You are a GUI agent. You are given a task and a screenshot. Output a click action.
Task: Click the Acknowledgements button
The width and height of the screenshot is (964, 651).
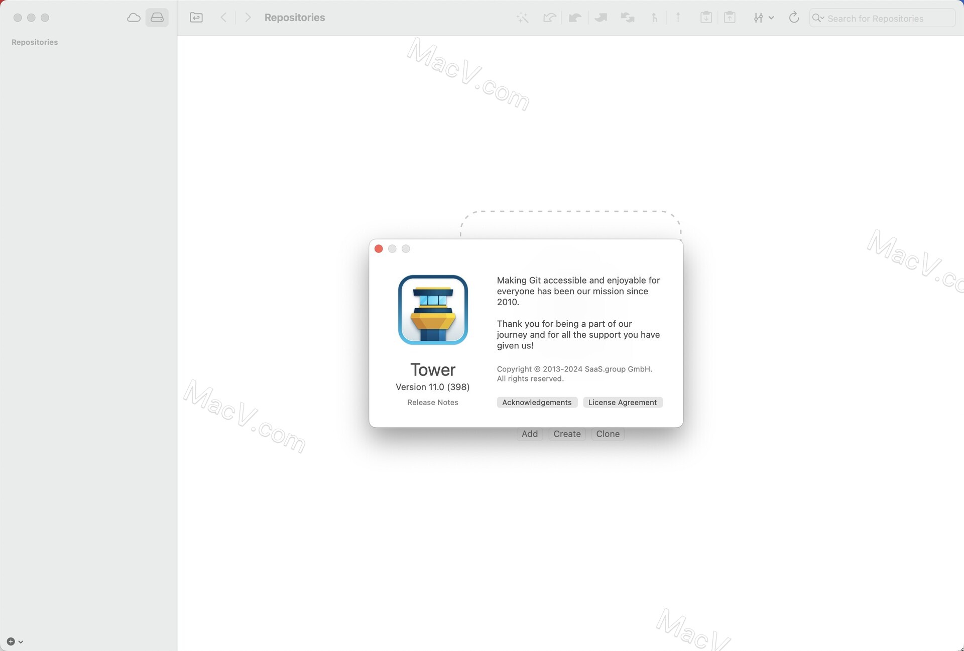tap(537, 402)
